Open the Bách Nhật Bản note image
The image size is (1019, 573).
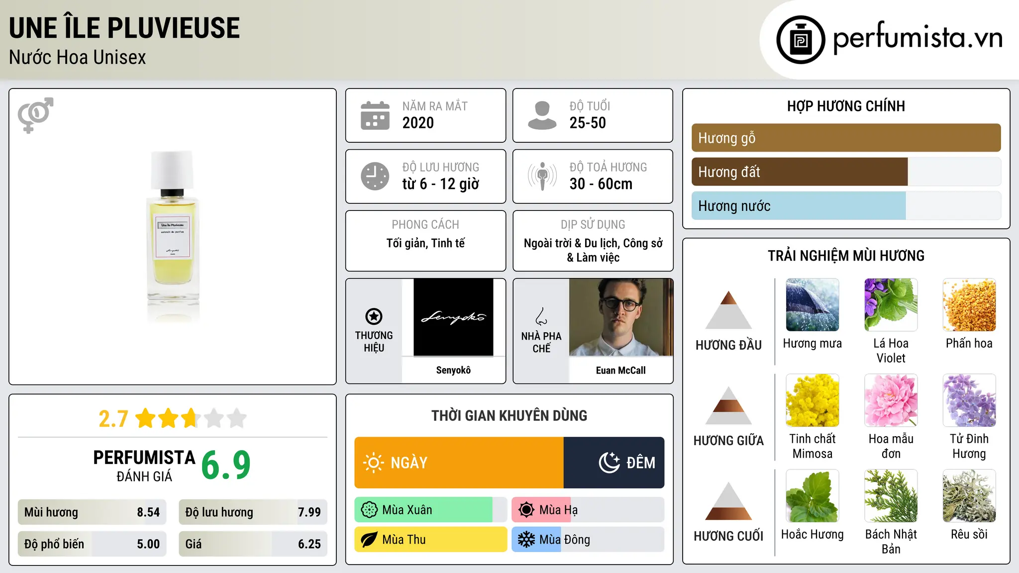[891, 496]
